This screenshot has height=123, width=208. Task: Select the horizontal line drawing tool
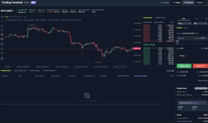pyautogui.click(x=2, y=21)
